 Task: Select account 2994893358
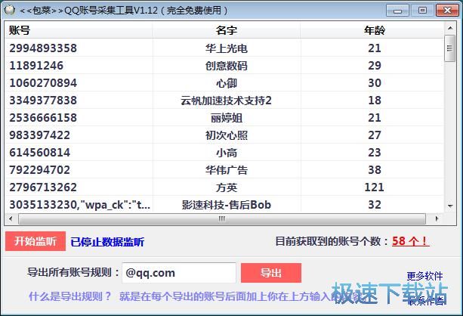[43, 48]
